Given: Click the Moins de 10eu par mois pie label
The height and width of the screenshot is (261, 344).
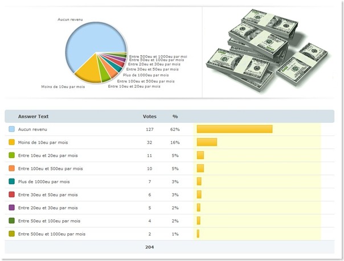Looking at the screenshot, I should coord(63,86).
